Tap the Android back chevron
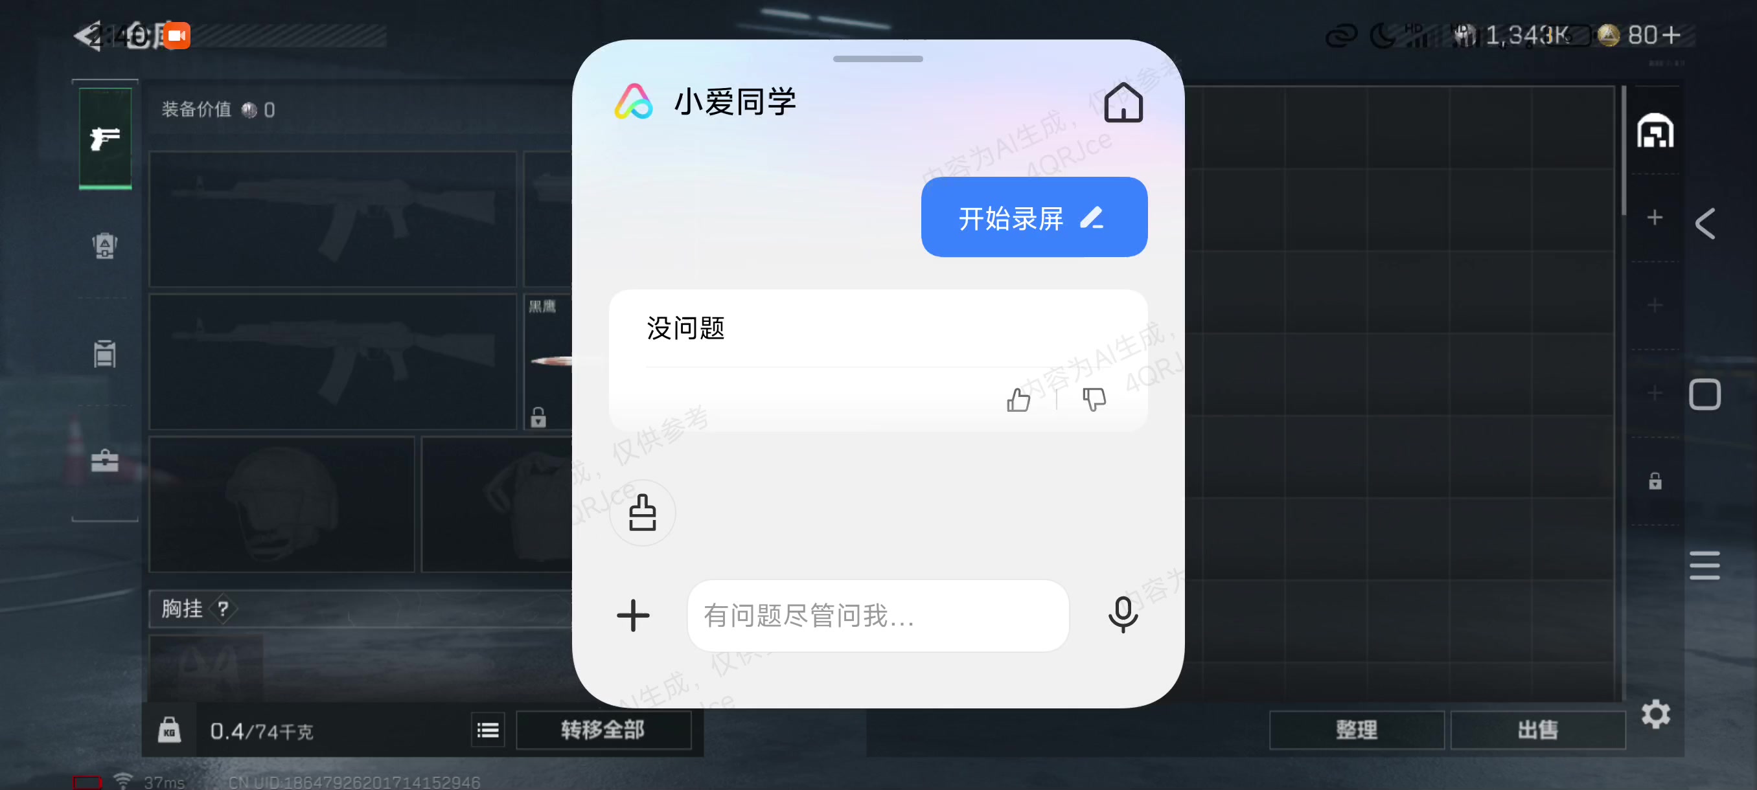The image size is (1757, 790). [1705, 223]
